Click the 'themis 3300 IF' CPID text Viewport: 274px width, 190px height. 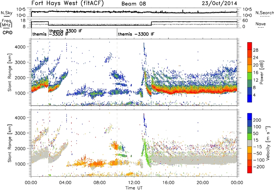tap(66, 31)
